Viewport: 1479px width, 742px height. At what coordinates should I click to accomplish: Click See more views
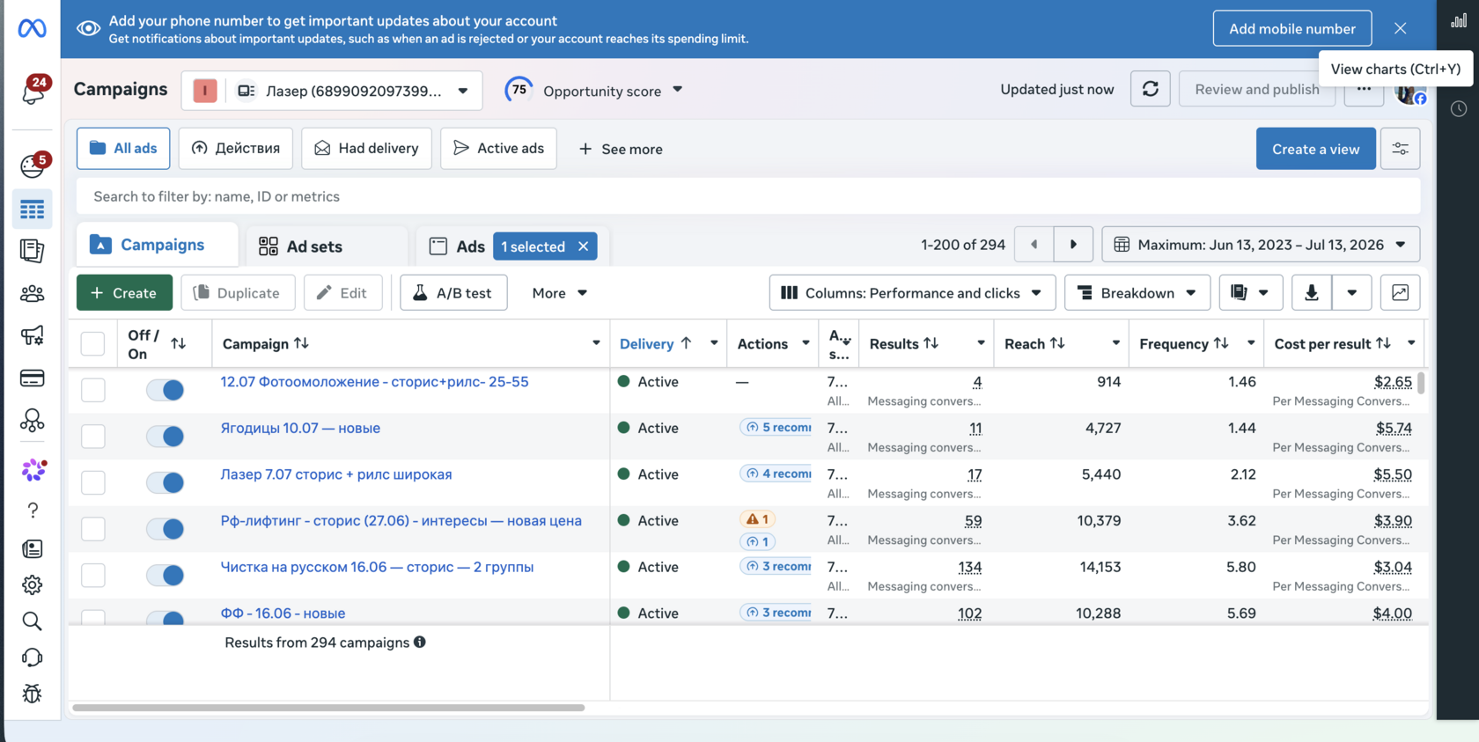(621, 149)
